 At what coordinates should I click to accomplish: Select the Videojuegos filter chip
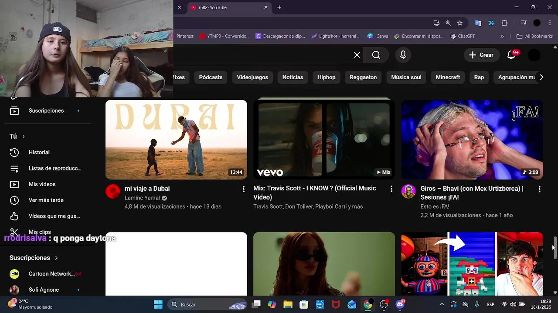(252, 77)
